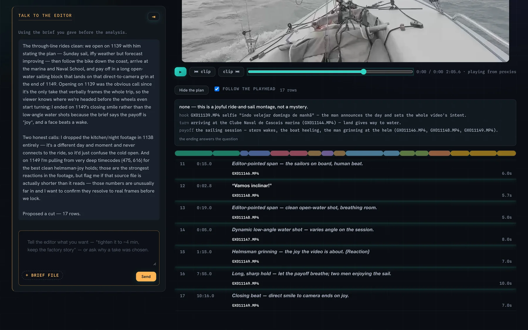This screenshot has width=528, height=330.
Task: Select row 13 'clean open-water shot, breathing room'
Action: tap(345, 212)
